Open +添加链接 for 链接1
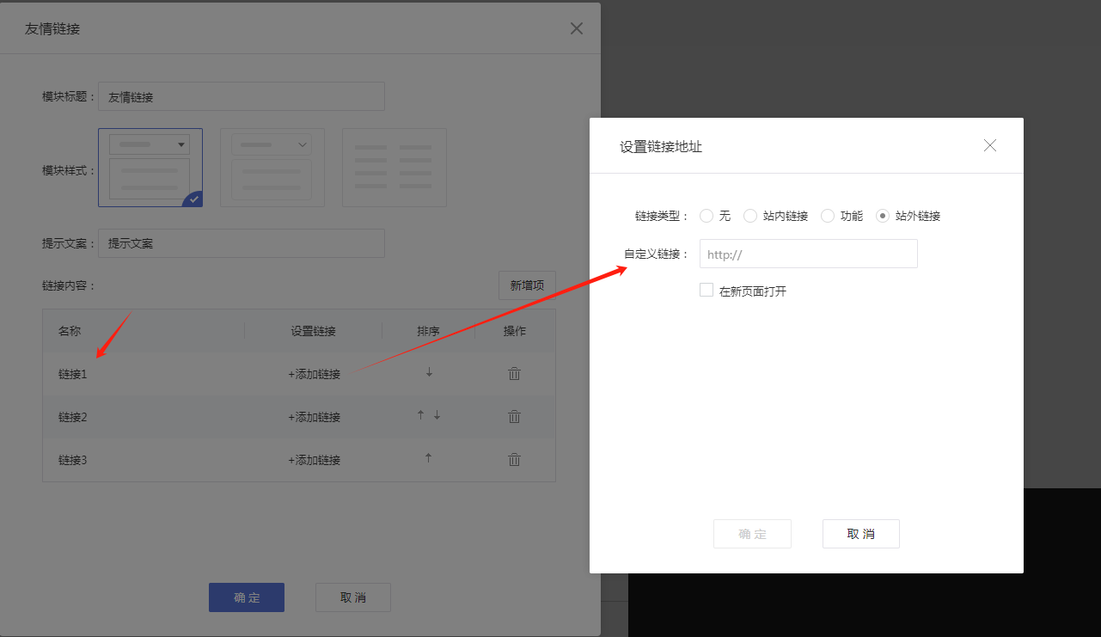 tap(315, 374)
